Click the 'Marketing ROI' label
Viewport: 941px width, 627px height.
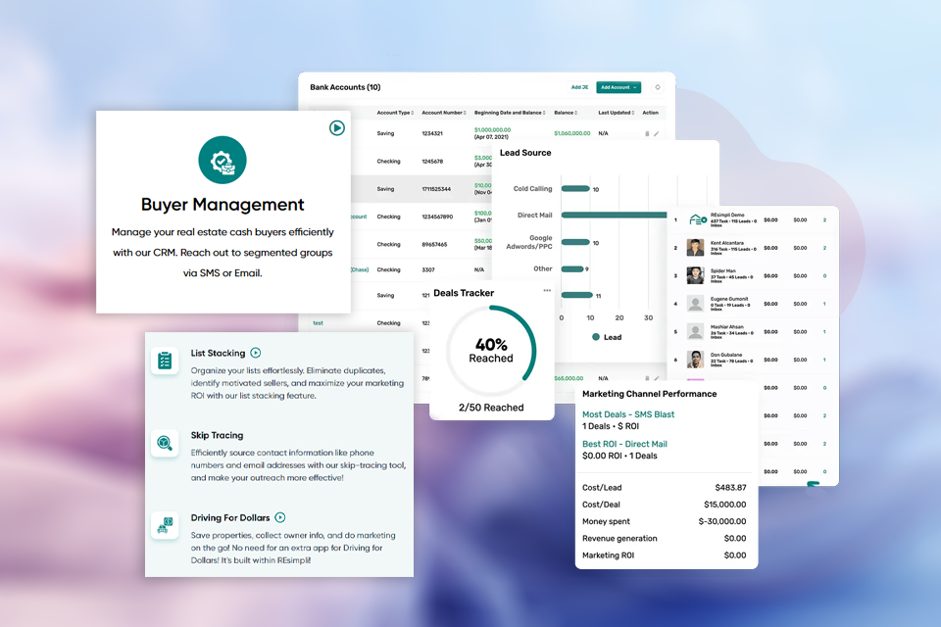(608, 555)
